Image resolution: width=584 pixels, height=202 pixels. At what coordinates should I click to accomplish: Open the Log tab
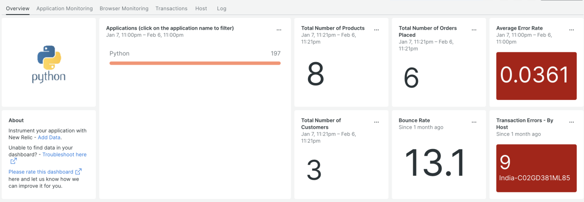point(221,8)
